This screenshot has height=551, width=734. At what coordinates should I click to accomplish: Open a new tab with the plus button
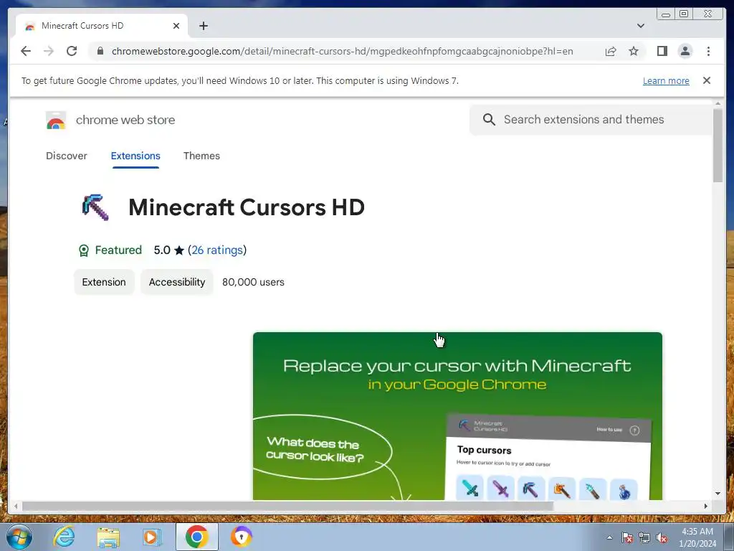point(203,26)
